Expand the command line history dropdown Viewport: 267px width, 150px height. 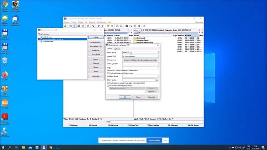202,122
